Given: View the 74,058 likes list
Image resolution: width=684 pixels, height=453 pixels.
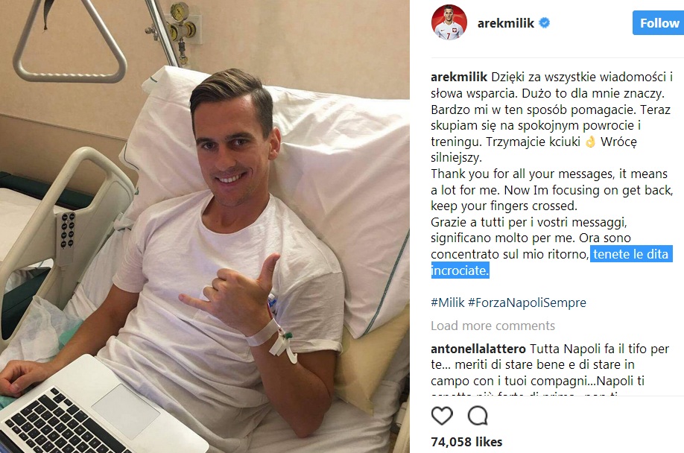Looking at the screenshot, I should click(466, 442).
